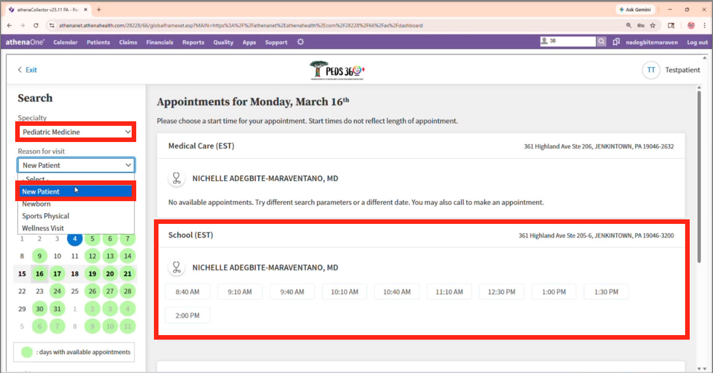Bookmark this page with the star icon
This screenshot has width=713, height=373.
pyautogui.click(x=653, y=25)
